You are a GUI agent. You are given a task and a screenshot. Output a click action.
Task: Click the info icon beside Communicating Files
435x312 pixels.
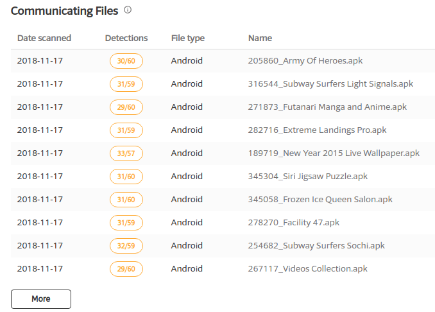[128, 10]
